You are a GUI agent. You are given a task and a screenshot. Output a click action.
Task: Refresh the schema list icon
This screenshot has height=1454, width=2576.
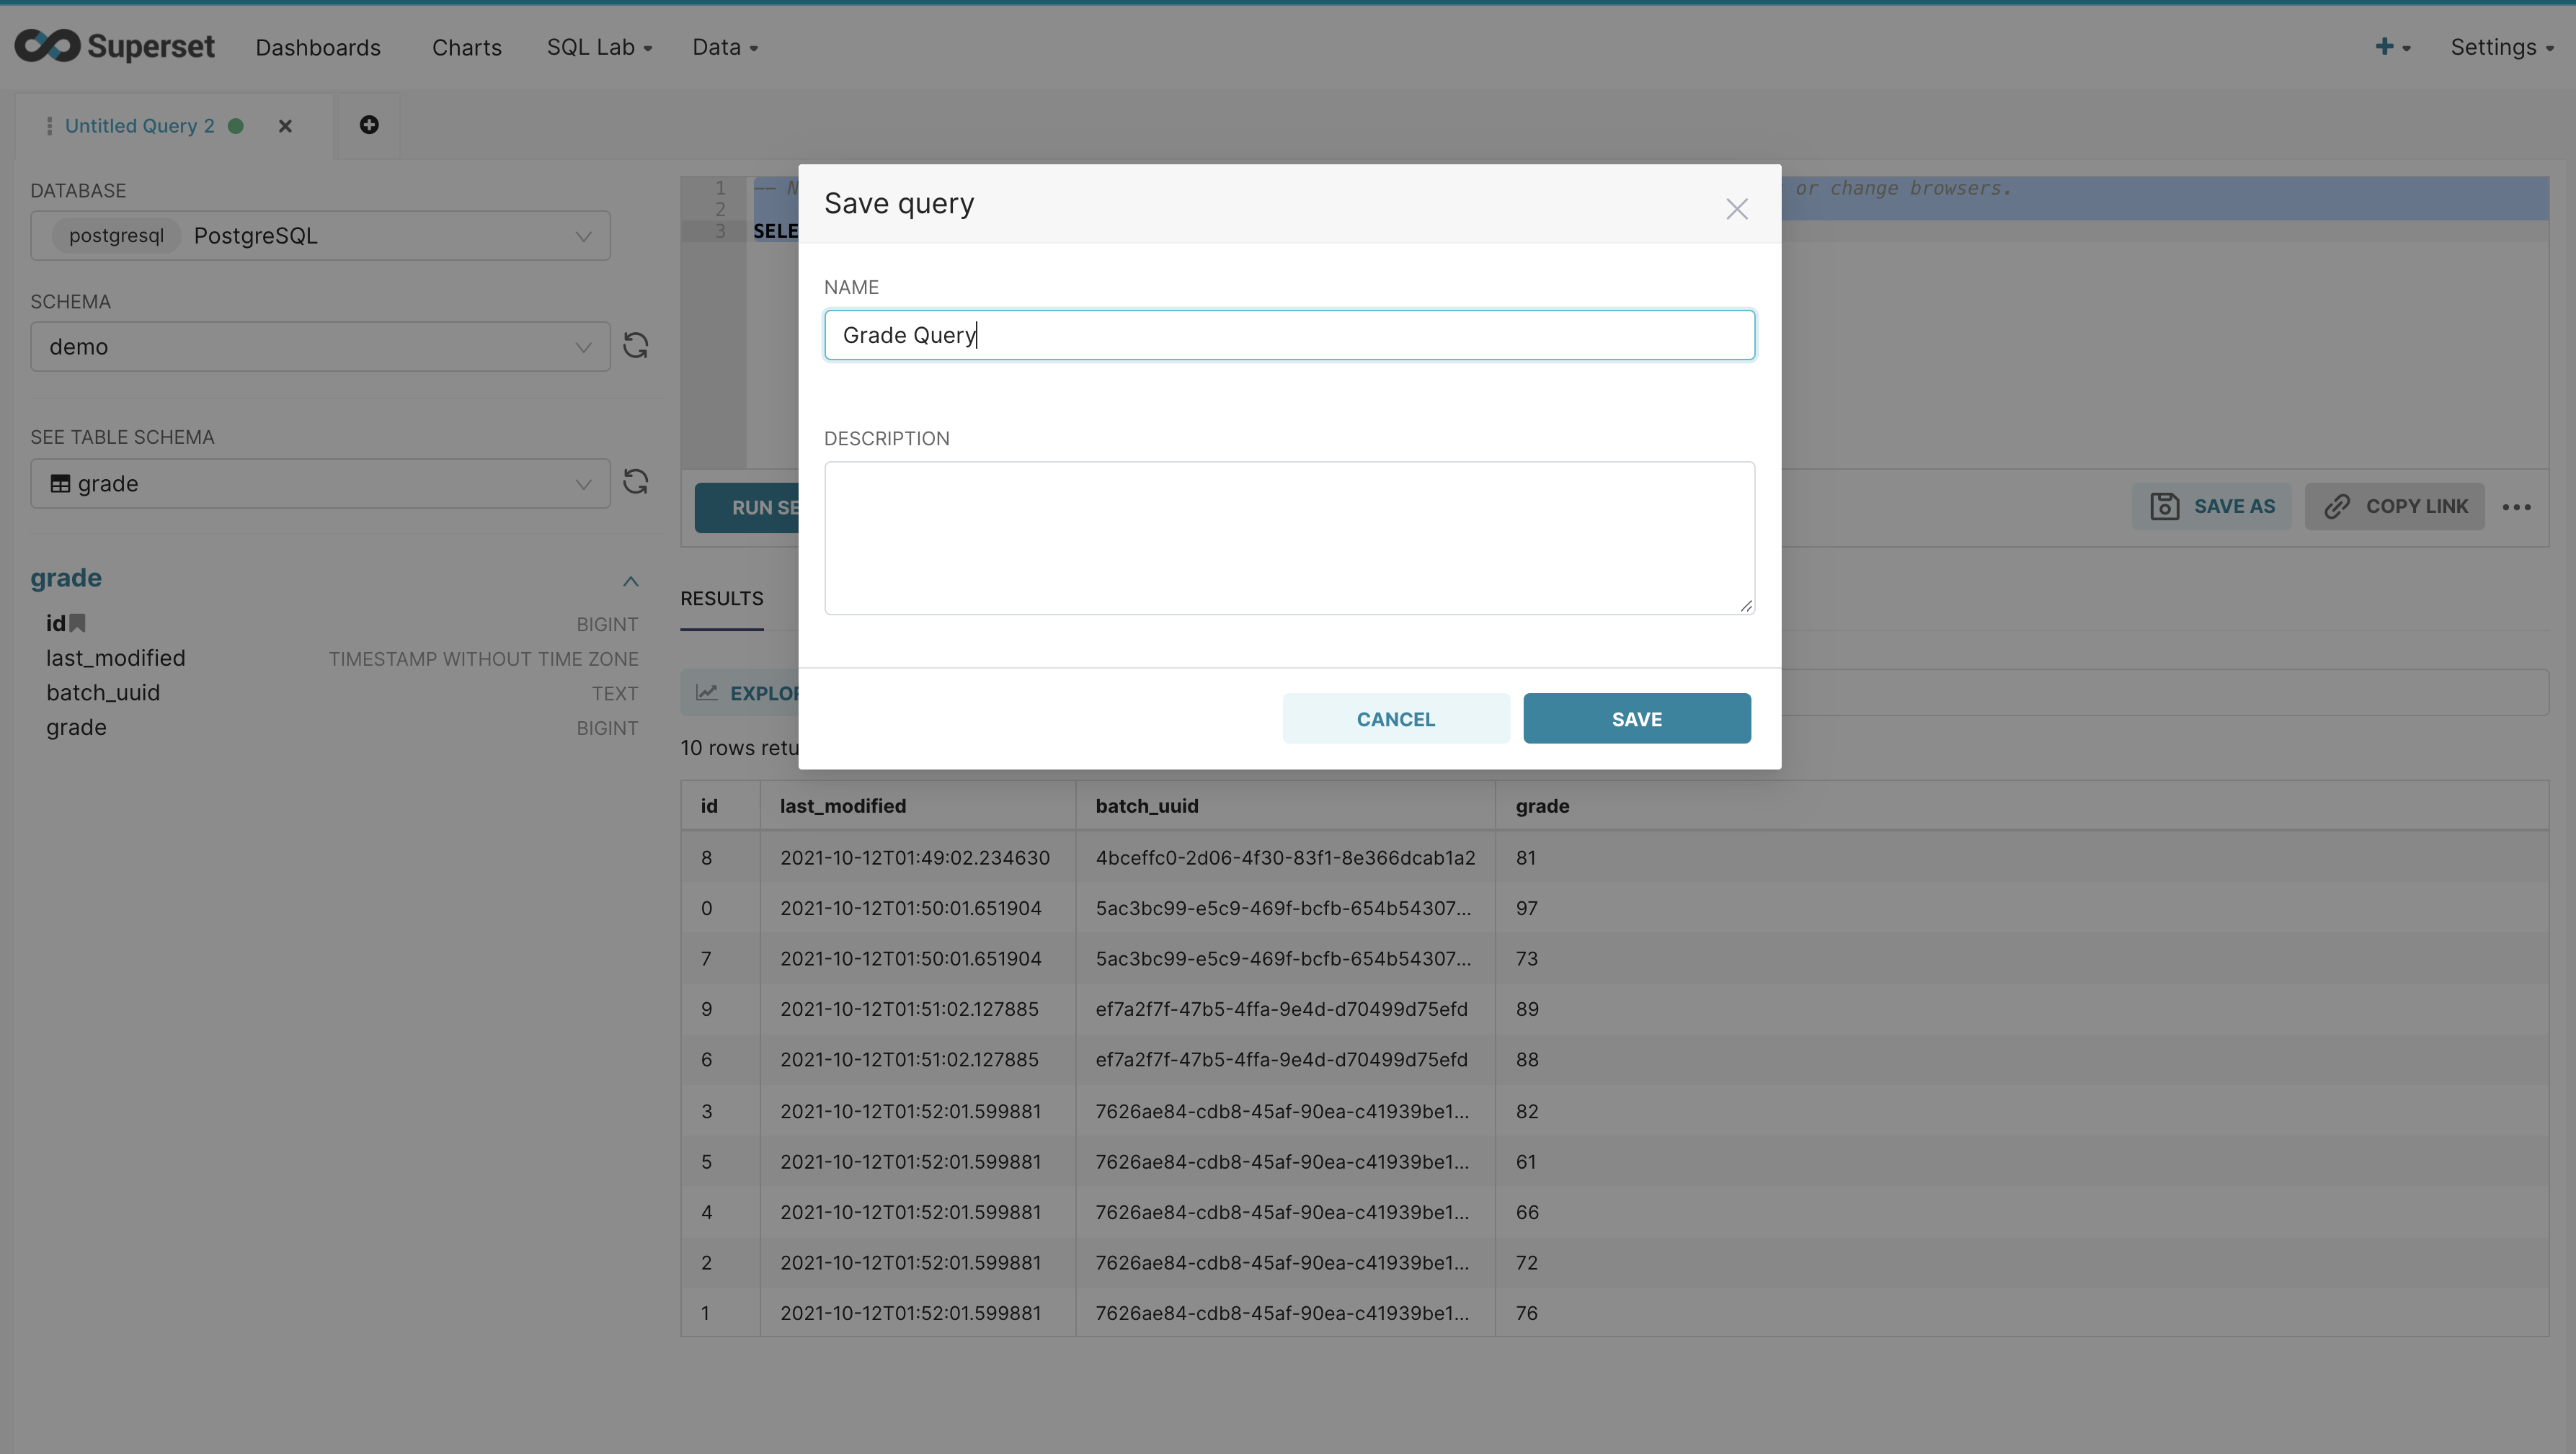[636, 346]
